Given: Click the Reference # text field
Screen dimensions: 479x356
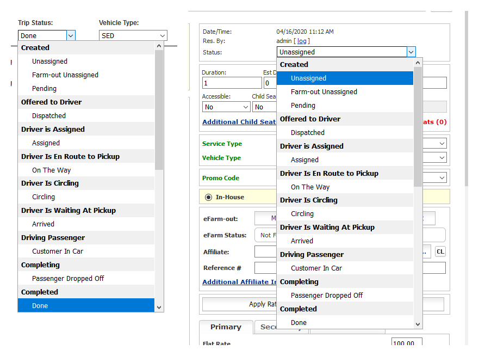Looking at the screenshot, I should [x=265, y=268].
